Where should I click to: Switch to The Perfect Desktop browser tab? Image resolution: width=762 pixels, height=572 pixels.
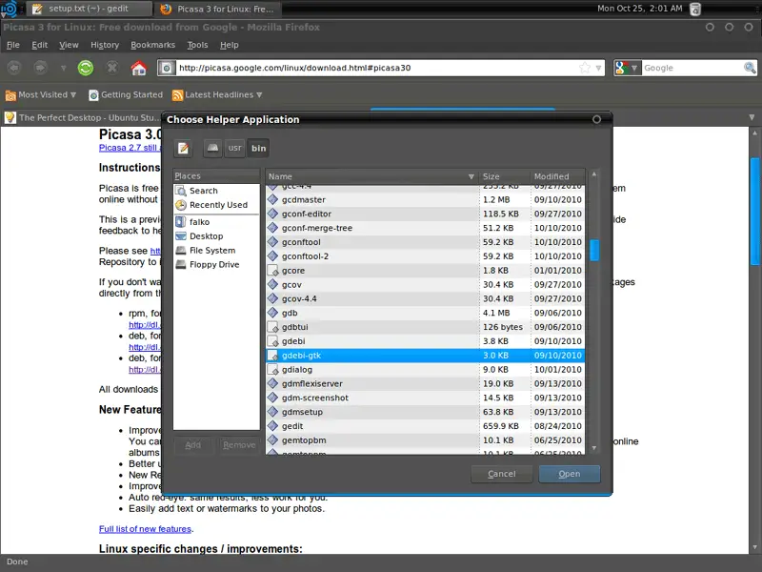click(x=82, y=117)
